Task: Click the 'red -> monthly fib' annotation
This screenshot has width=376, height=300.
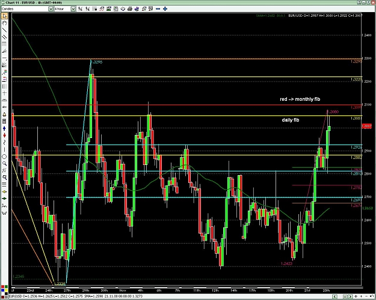Action: (x=300, y=99)
